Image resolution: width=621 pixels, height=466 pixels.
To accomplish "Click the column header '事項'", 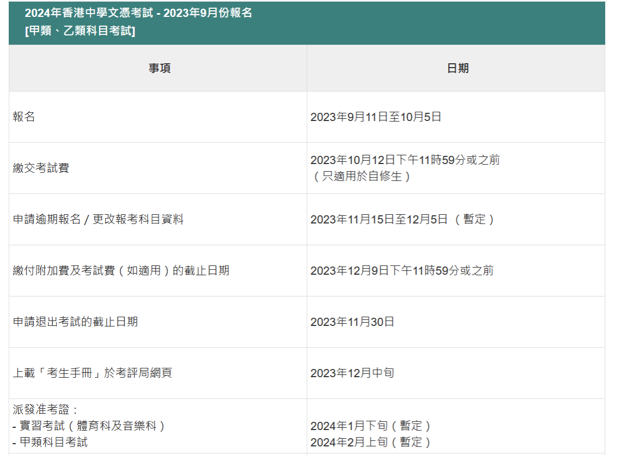I will [x=160, y=68].
